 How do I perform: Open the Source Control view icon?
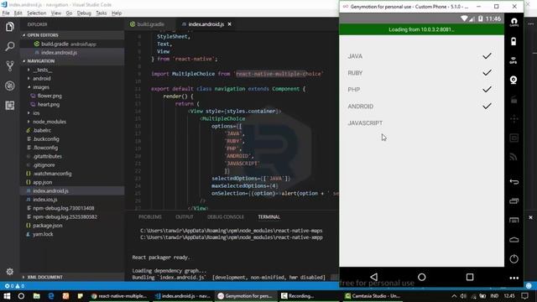[10, 65]
